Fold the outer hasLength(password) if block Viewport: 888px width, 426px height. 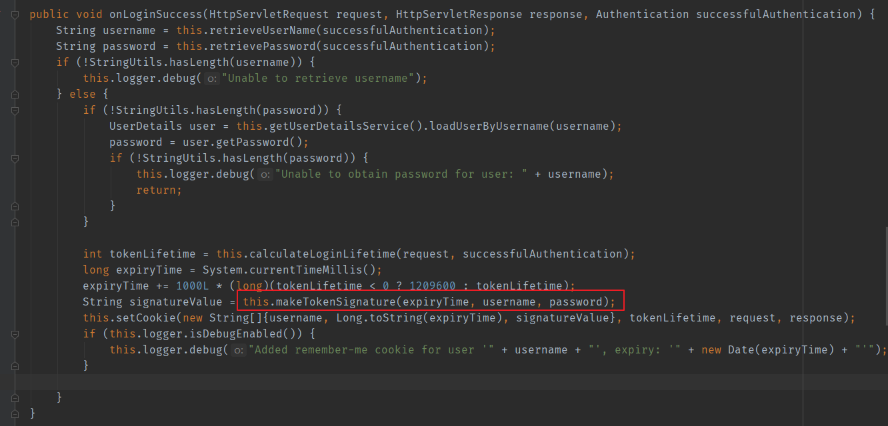(15, 110)
